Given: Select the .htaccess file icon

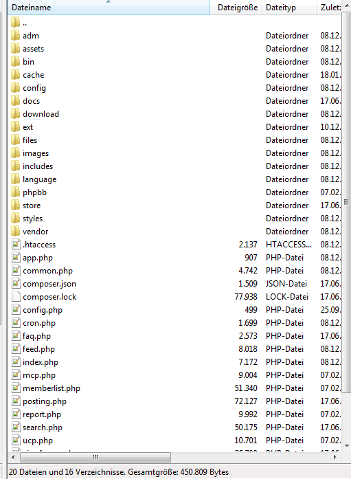Looking at the screenshot, I should click(16, 245).
